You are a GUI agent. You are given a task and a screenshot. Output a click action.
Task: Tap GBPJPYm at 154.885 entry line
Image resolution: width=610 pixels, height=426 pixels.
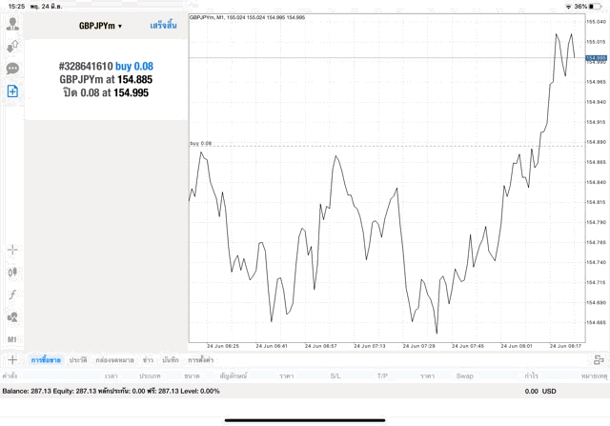coord(106,79)
